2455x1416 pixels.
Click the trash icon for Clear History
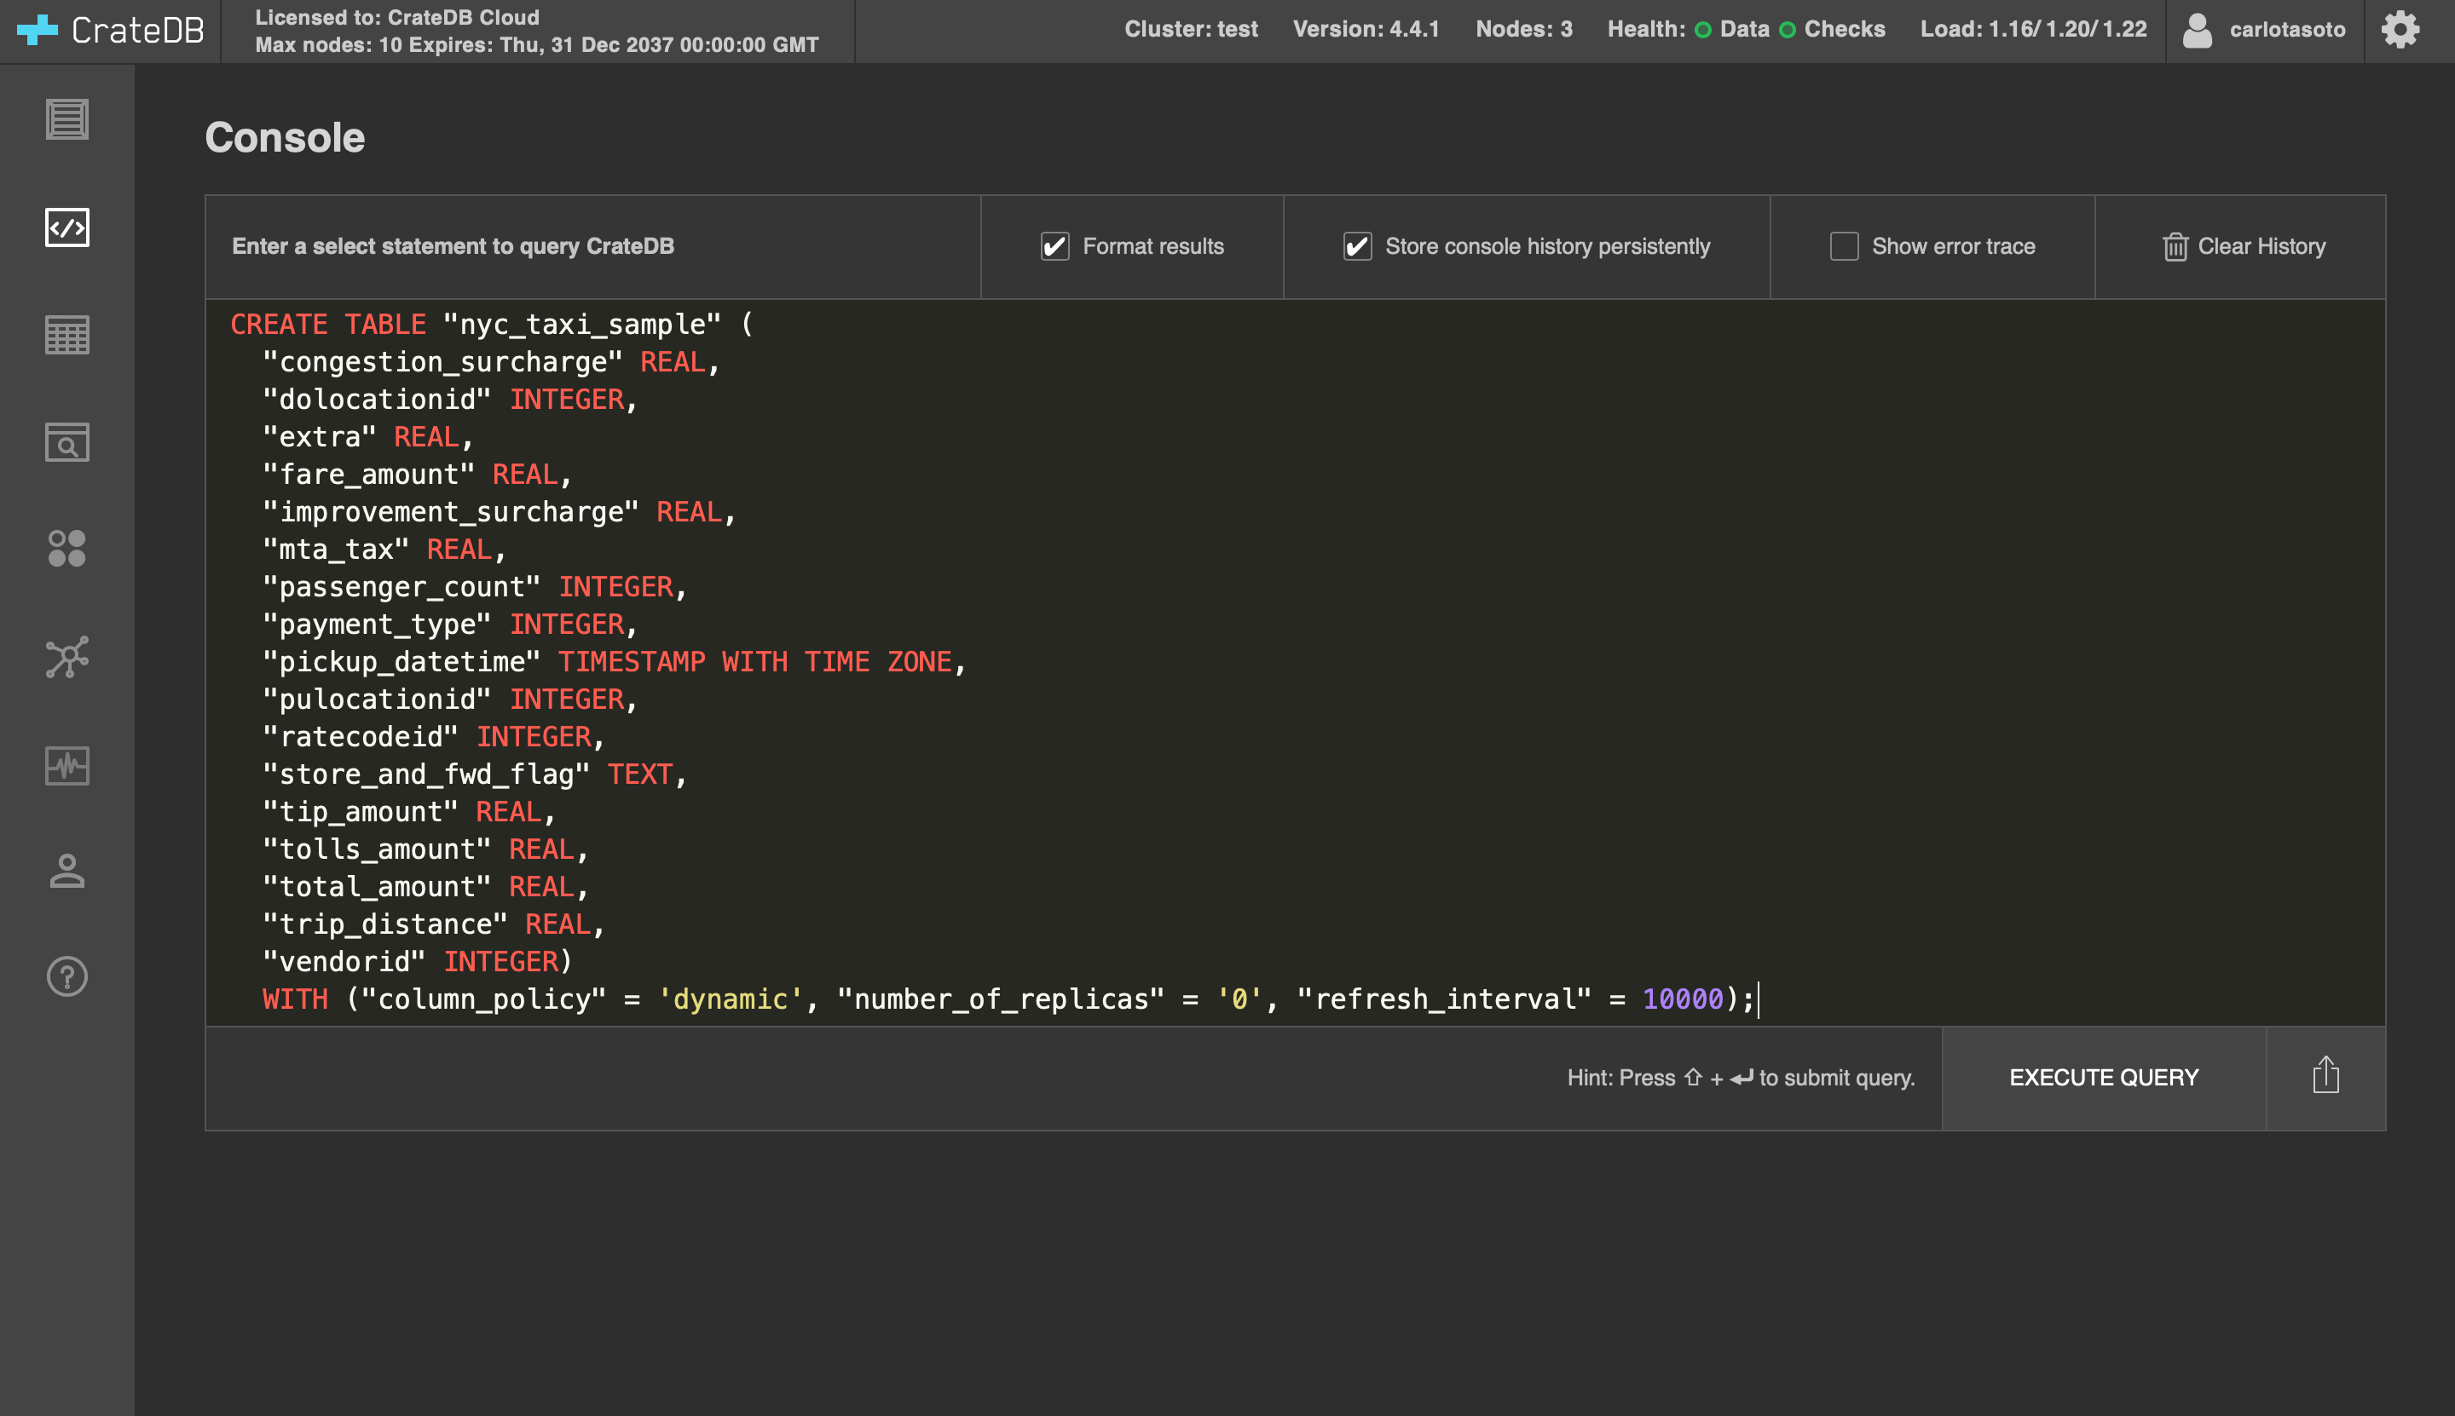click(x=2175, y=247)
